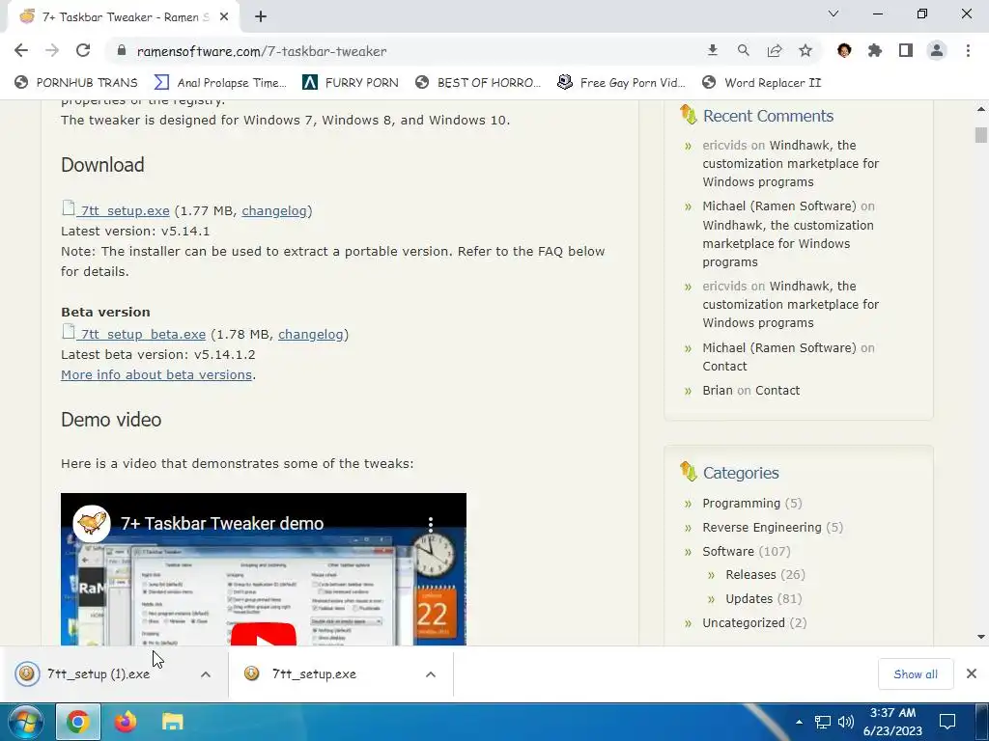Toggle the browser side panel
This screenshot has height=741, width=989.
906,50
